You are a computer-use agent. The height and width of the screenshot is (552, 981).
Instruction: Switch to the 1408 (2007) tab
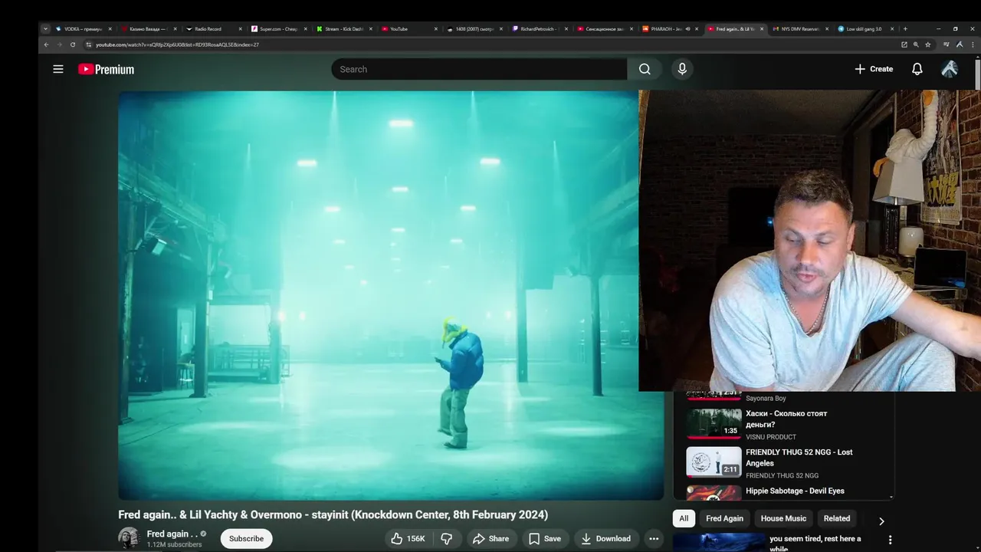[474, 28]
